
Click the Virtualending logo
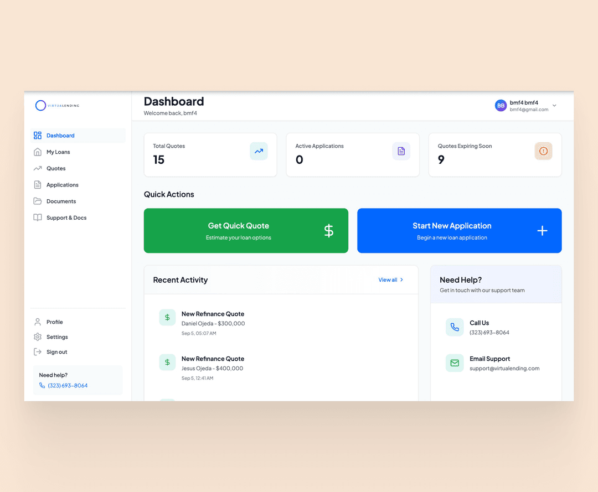(x=57, y=106)
